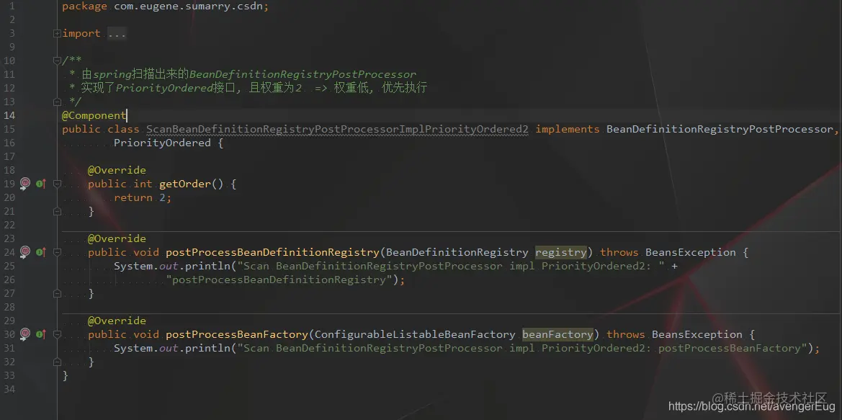Screen dimensions: 842x420
Task: Click the class name ScanBeanDefinitionRegistryPostProcessorImplPriorityOrdered2
Action: 338,129
